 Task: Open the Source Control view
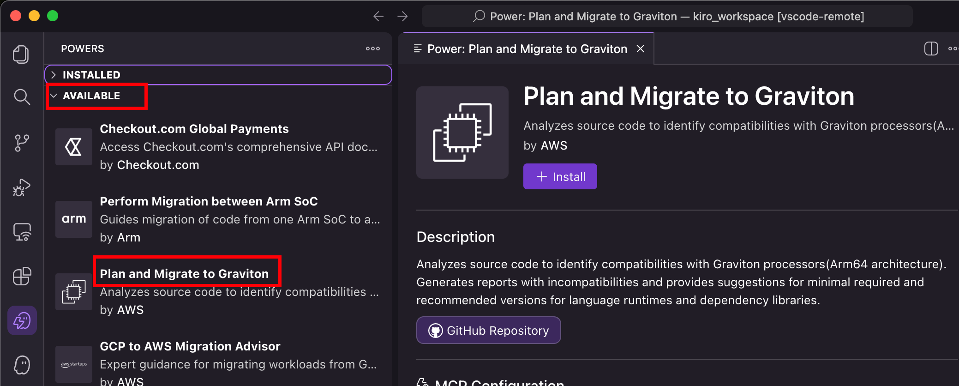[x=22, y=143]
